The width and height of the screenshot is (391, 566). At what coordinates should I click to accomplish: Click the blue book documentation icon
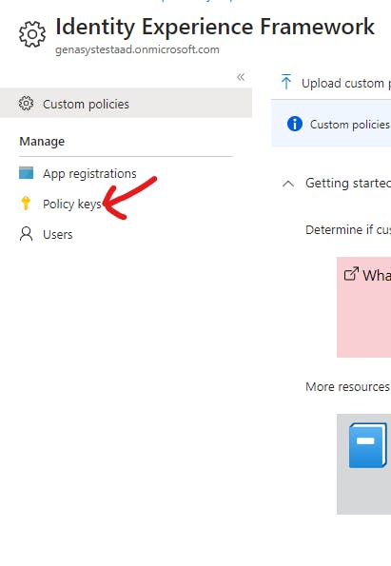[x=367, y=445]
